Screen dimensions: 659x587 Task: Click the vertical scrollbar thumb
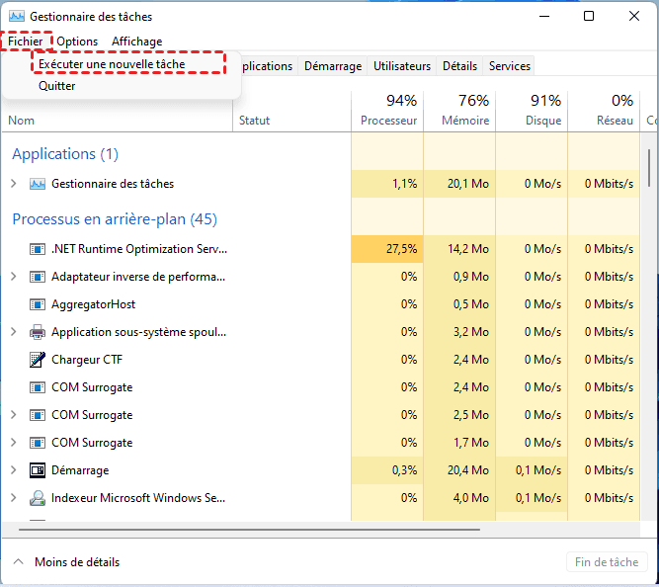pyautogui.click(x=649, y=168)
